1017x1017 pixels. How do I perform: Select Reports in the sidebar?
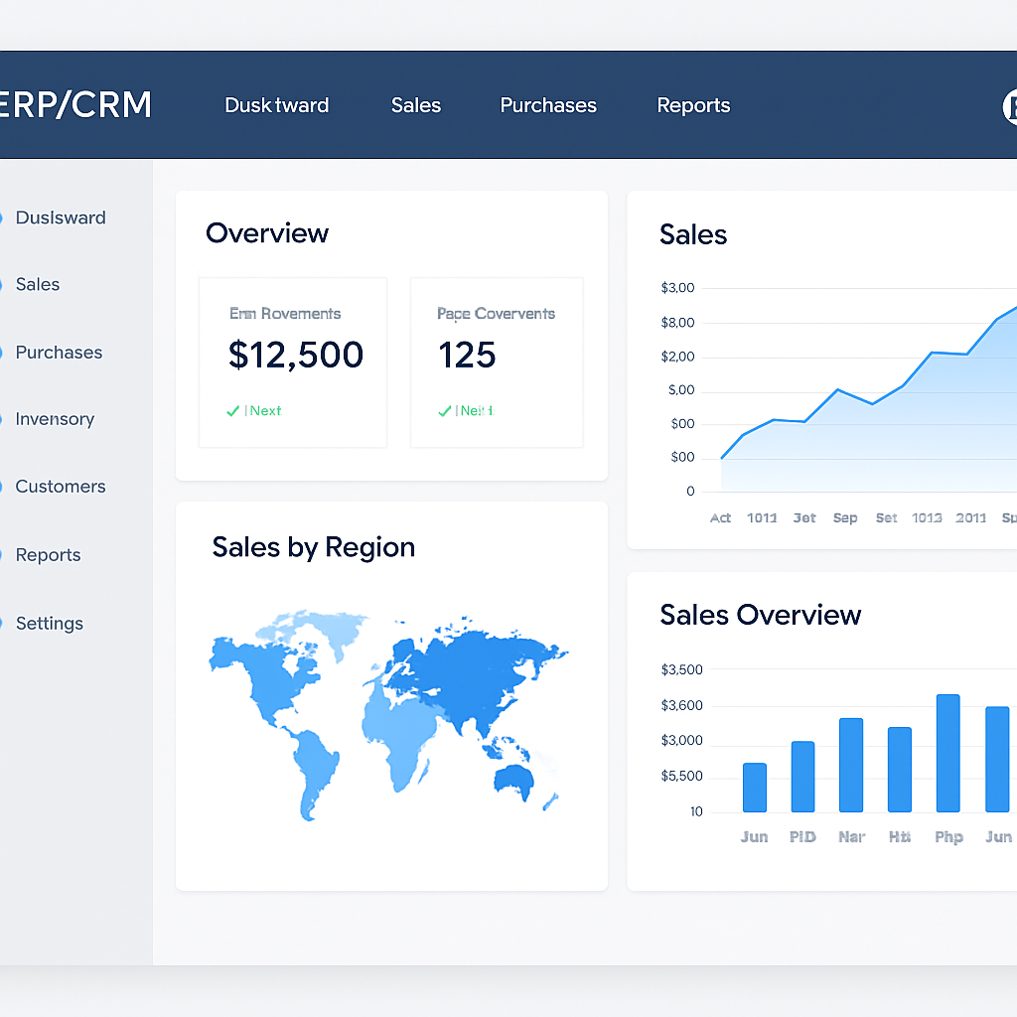(x=48, y=555)
